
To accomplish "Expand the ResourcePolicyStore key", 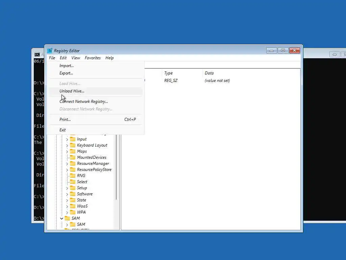I will 67,170.
